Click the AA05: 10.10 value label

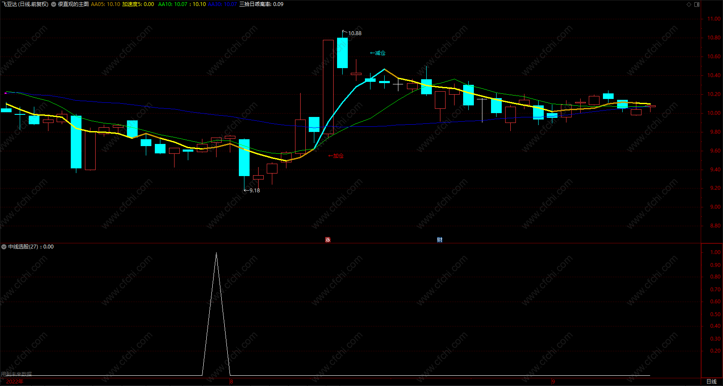click(105, 4)
